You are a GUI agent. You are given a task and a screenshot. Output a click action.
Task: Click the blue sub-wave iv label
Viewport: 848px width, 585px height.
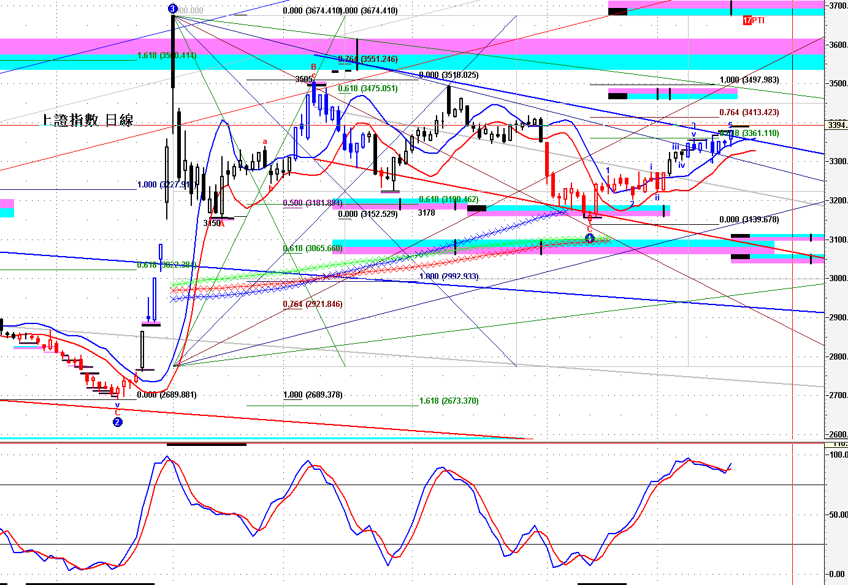tap(681, 165)
